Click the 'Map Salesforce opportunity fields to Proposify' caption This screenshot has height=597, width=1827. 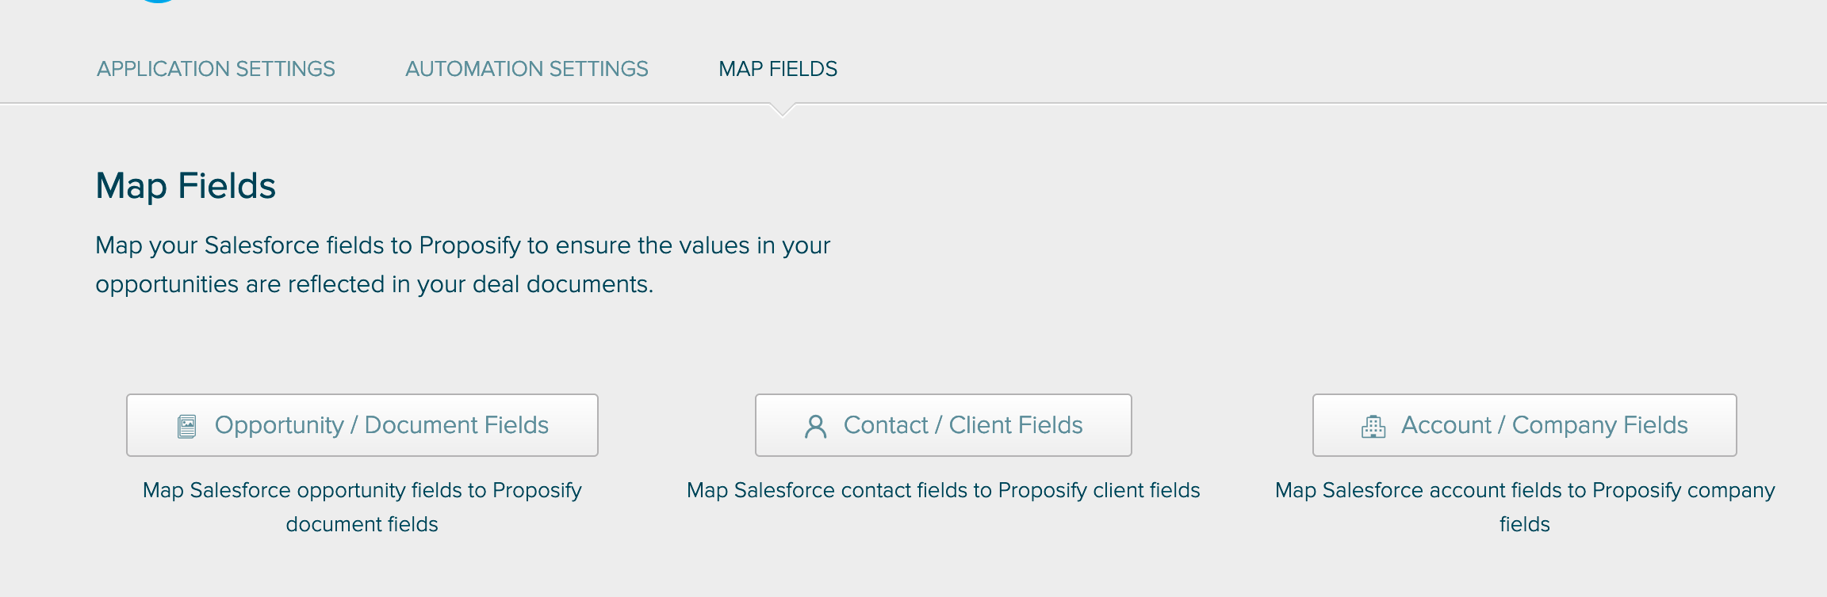(362, 490)
